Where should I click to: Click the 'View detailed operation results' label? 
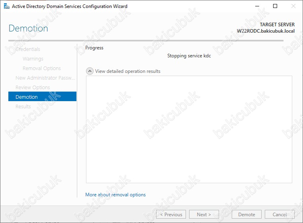point(128,71)
